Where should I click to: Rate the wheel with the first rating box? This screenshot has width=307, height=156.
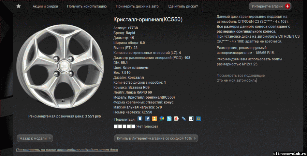point(115,126)
